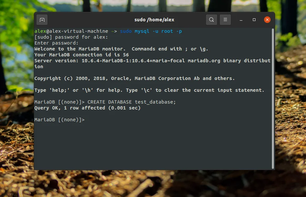Screen dimensions: 306x197
Task: Click the terminal vertical scrollbar
Action: point(273,99)
